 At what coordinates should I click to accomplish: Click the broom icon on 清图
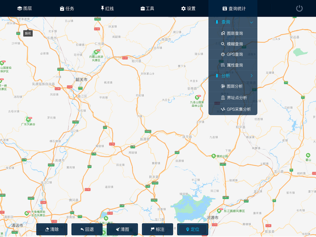click(x=118, y=229)
